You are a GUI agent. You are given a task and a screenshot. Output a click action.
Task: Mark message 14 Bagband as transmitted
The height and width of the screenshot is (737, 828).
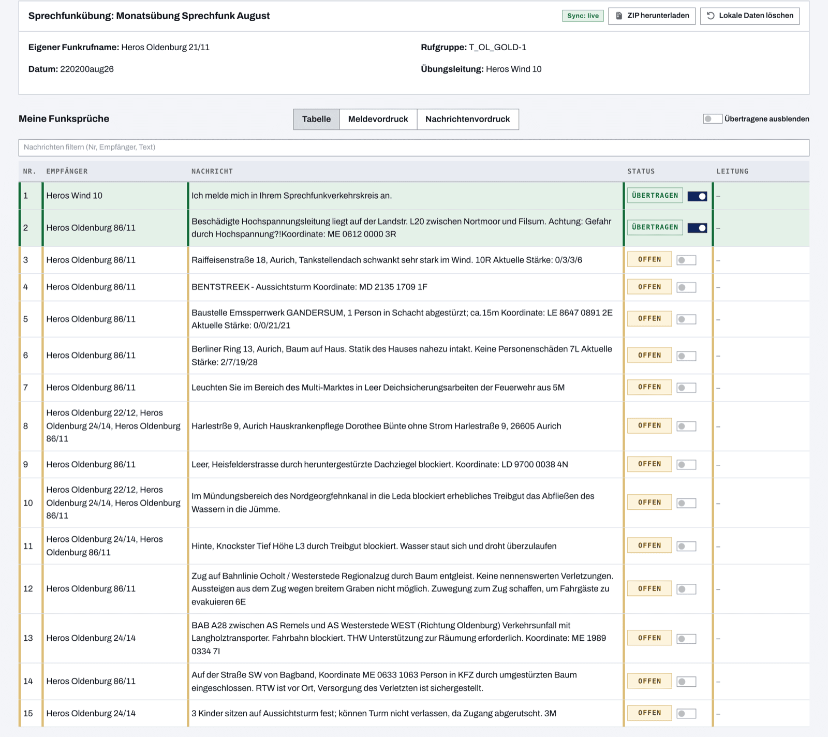tap(686, 682)
